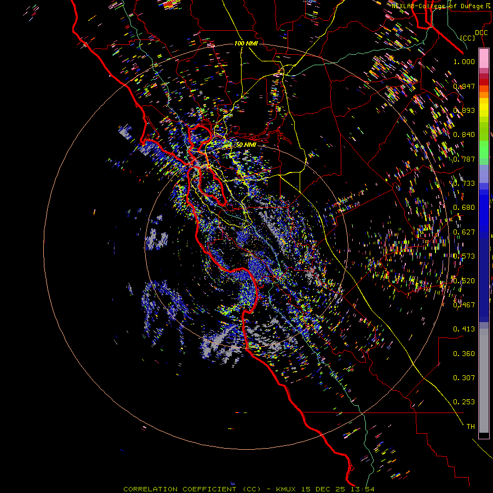This screenshot has width=493, height=493.
Task: Click the 0.893 legend value
Action: pos(464,110)
